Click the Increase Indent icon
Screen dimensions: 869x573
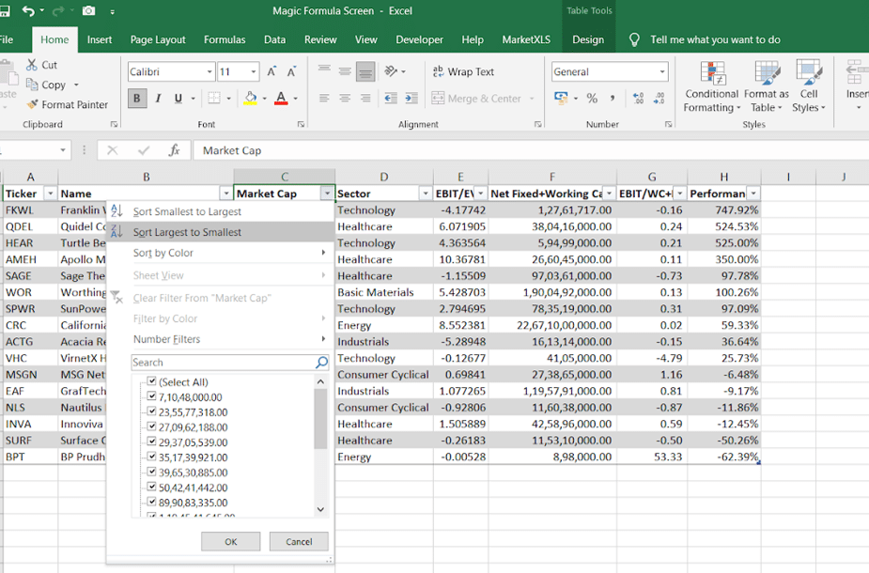[411, 98]
